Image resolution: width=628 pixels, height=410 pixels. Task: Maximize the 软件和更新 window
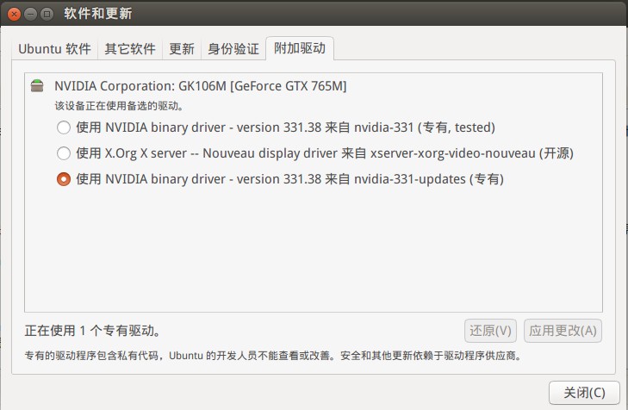pyautogui.click(x=47, y=15)
